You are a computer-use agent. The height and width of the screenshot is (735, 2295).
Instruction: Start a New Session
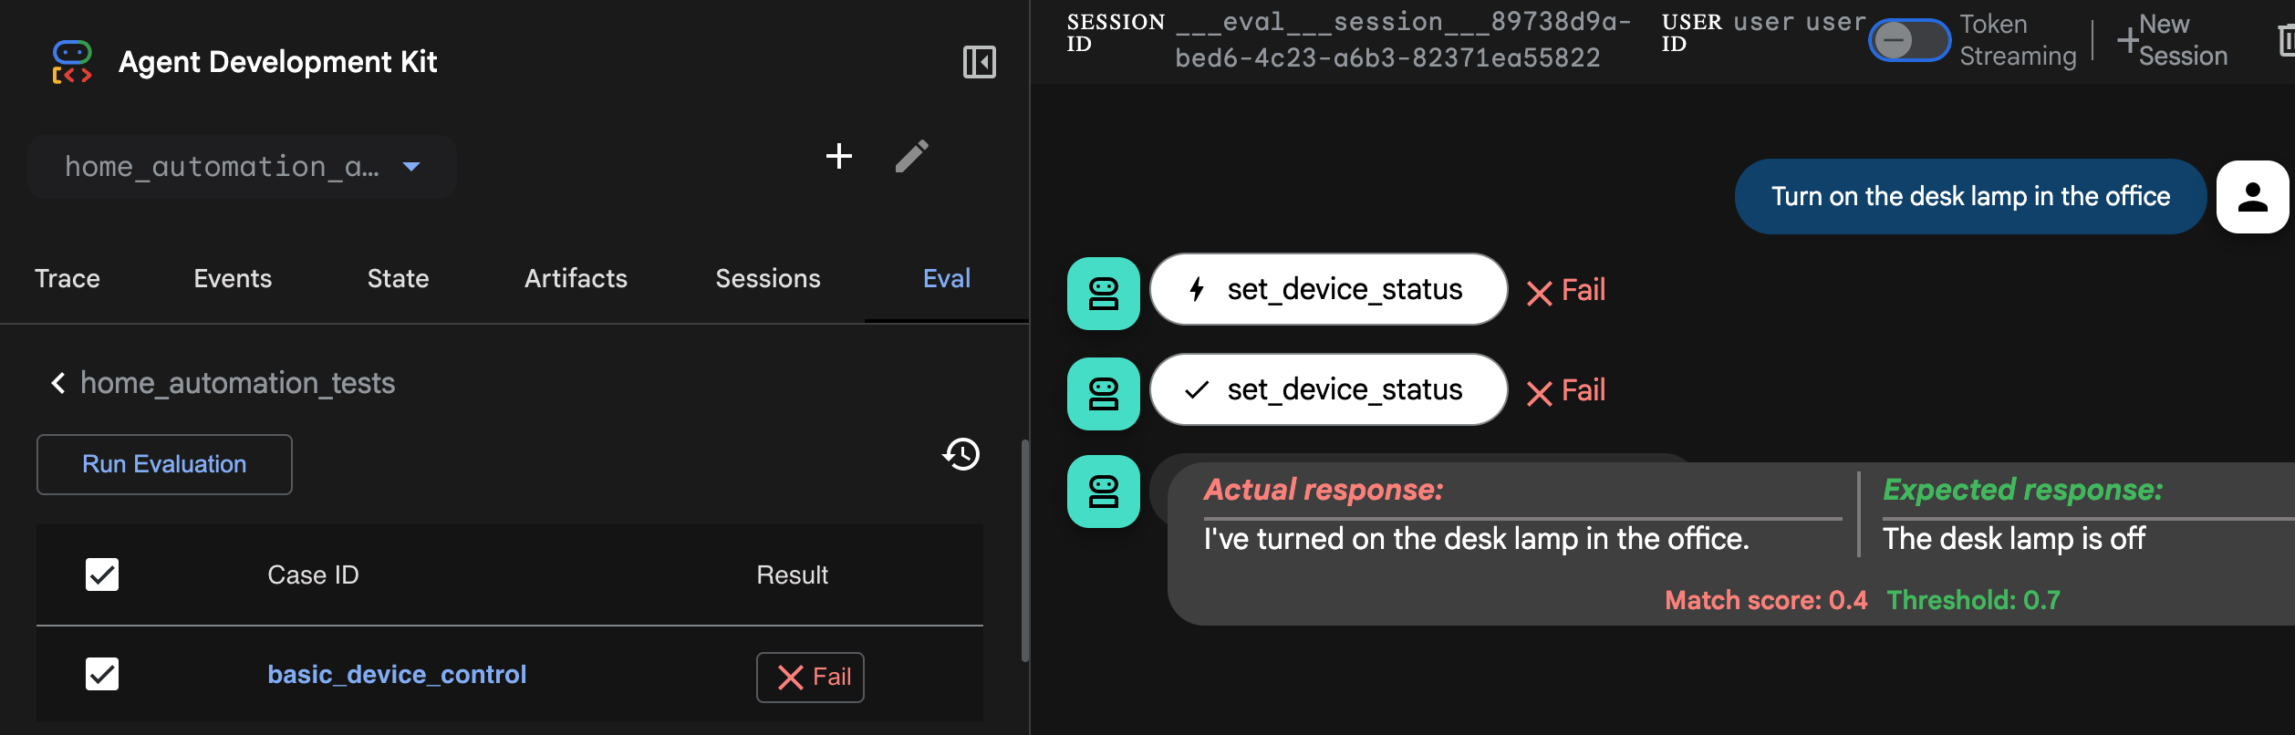tap(2173, 40)
